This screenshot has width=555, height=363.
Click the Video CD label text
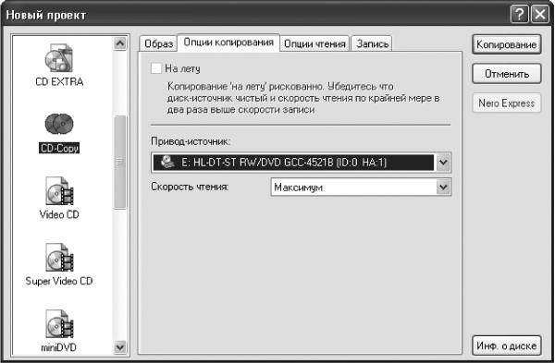pyautogui.click(x=59, y=214)
